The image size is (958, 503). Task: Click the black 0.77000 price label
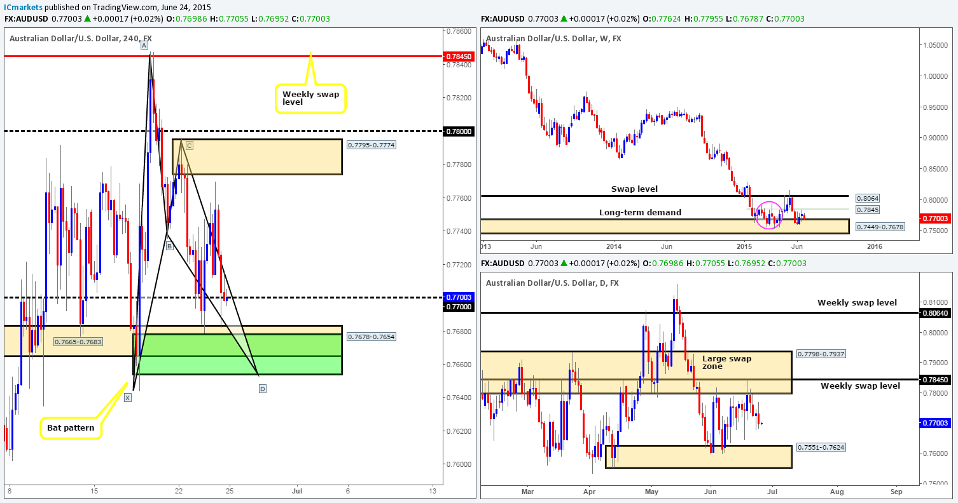click(457, 306)
